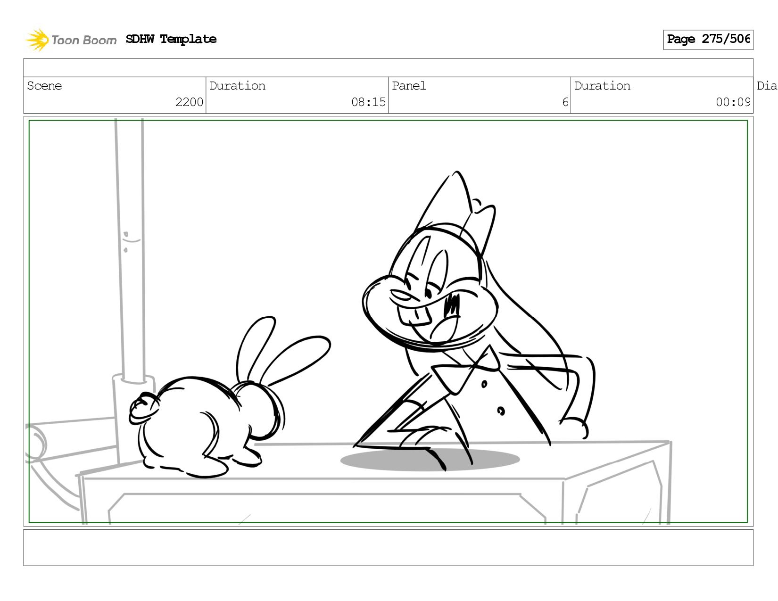Click the Page 275/506 indicator
Viewport: 778px width, 601px height.
[x=708, y=40]
